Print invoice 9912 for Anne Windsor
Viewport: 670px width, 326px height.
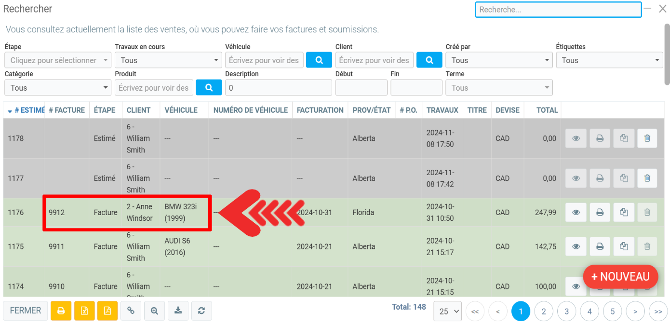[x=600, y=212]
